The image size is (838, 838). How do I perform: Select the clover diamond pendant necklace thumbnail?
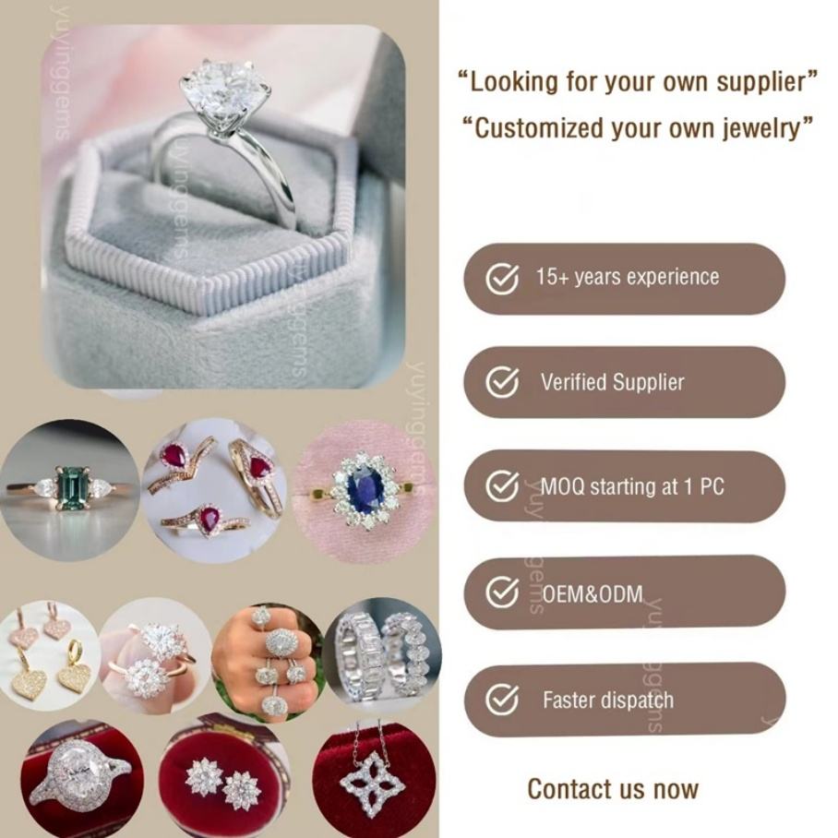374,782
